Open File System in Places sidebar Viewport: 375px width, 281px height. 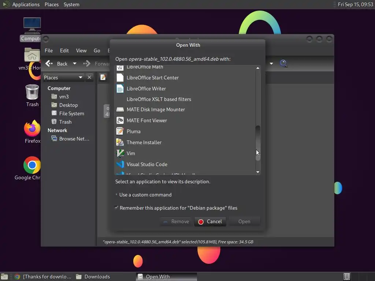pos(71,113)
